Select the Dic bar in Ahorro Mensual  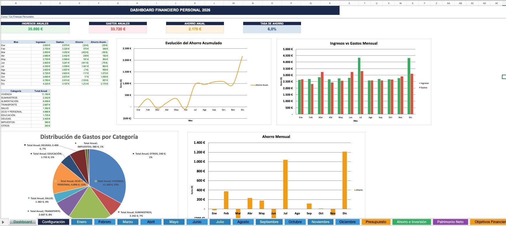click(345, 180)
